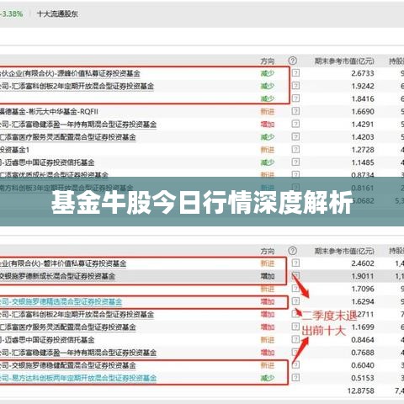
Task: Click question icon in 0.5153 row
Action: coord(295,378)
